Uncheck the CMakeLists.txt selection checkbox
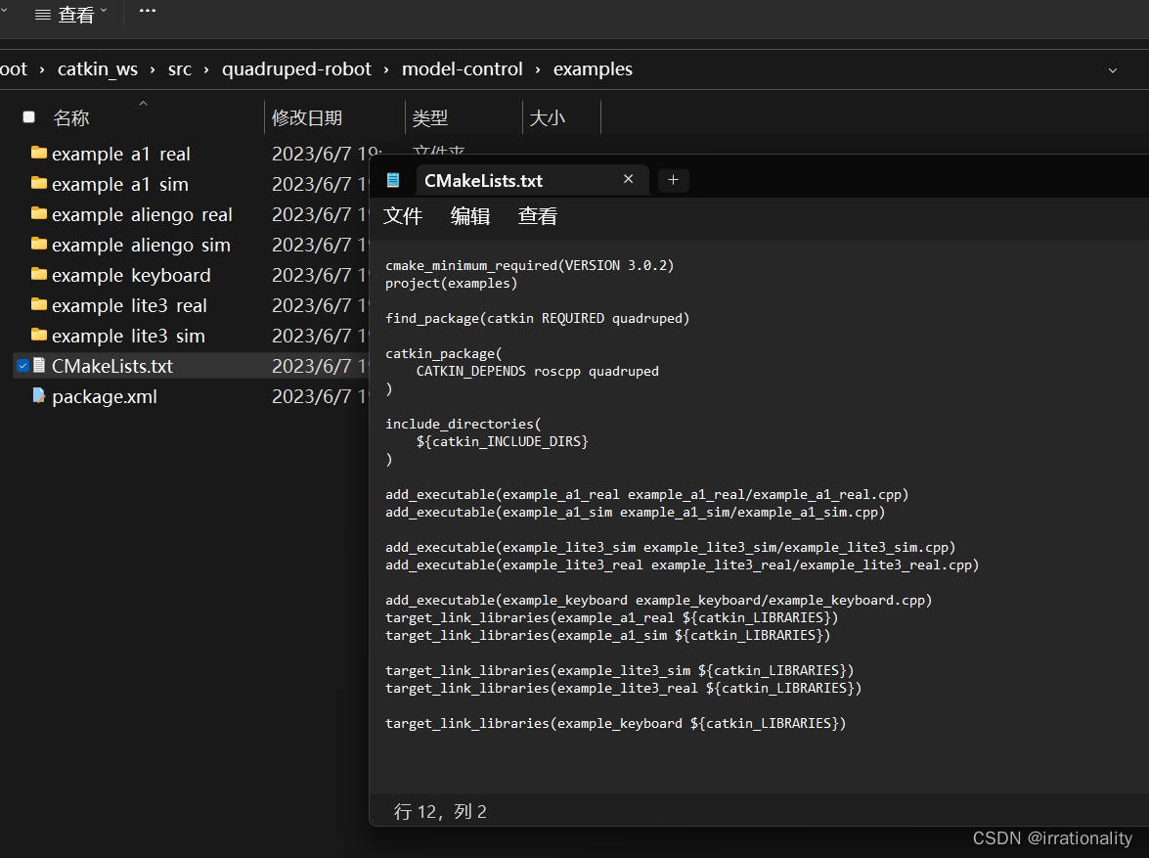The width and height of the screenshot is (1149, 858). pos(22,366)
